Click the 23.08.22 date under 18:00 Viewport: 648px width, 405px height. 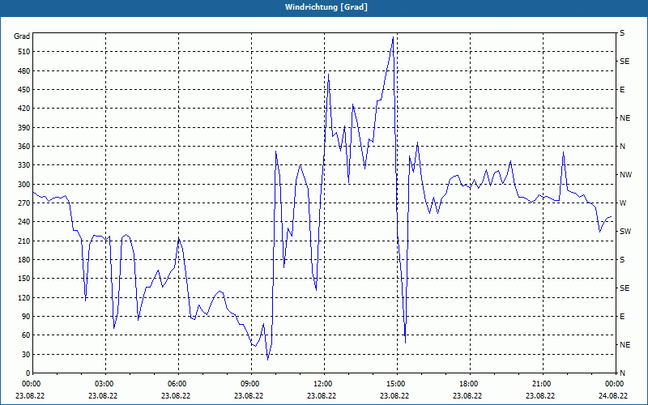pyautogui.click(x=467, y=395)
